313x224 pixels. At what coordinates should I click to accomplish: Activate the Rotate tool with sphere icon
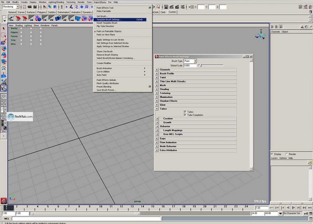[4, 55]
